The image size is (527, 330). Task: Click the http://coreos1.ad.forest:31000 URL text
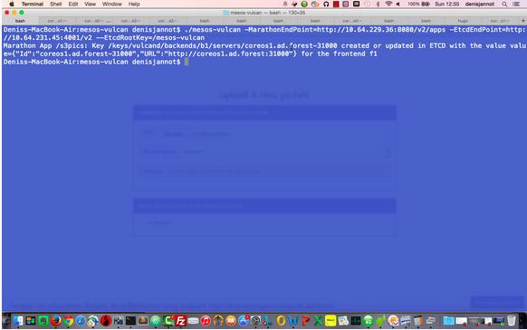(x=228, y=53)
